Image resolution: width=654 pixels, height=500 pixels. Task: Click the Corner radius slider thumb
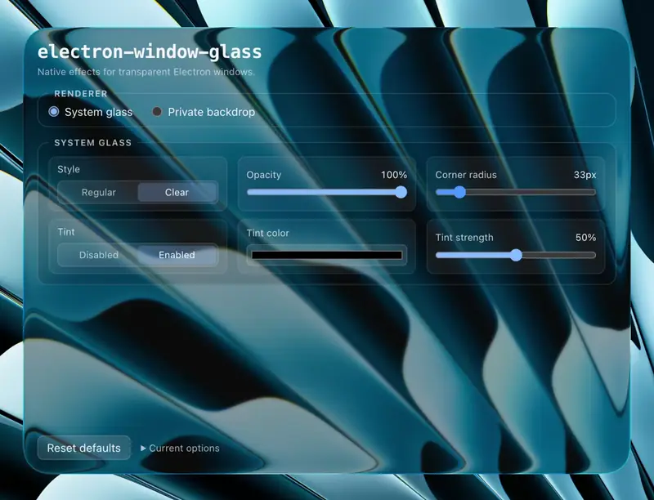click(459, 192)
